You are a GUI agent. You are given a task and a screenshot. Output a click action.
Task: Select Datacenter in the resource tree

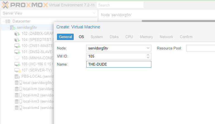tap(21, 21)
